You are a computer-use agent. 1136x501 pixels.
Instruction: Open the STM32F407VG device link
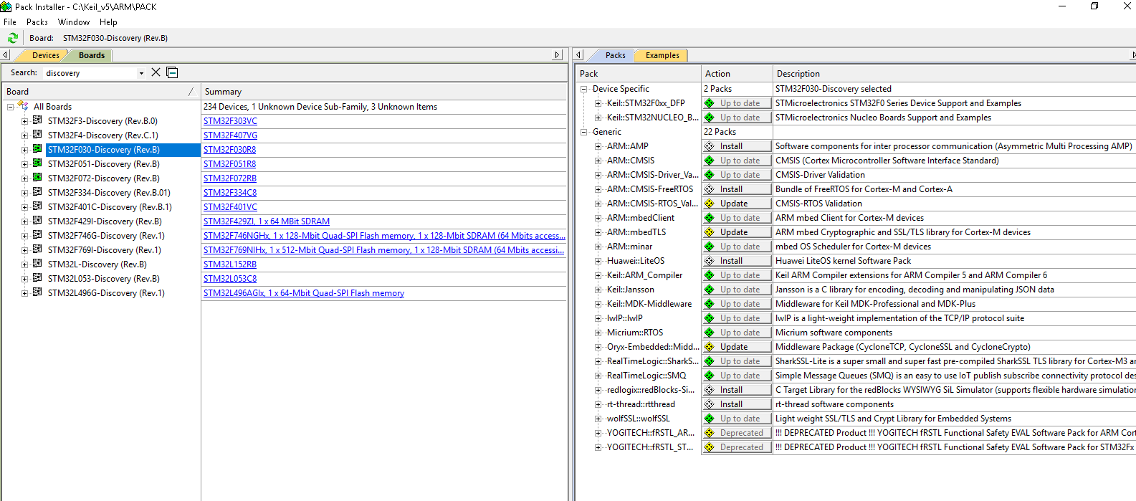pos(230,135)
